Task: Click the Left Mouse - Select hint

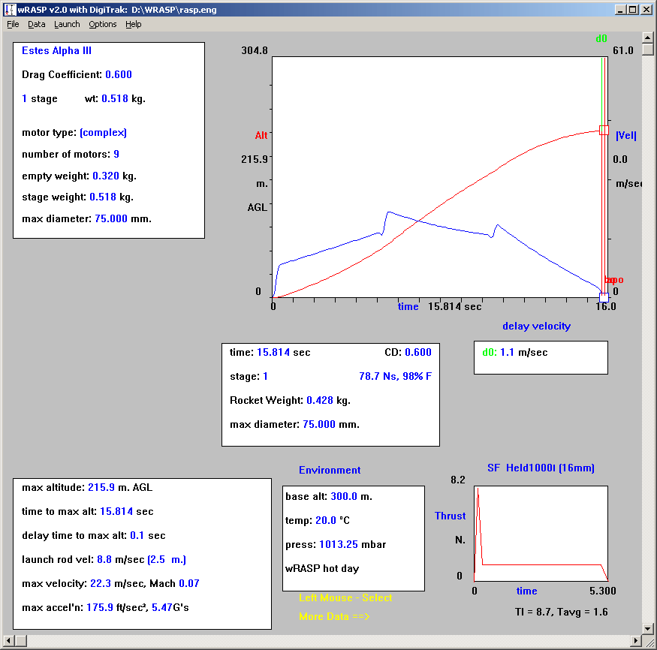Action: pyautogui.click(x=345, y=597)
